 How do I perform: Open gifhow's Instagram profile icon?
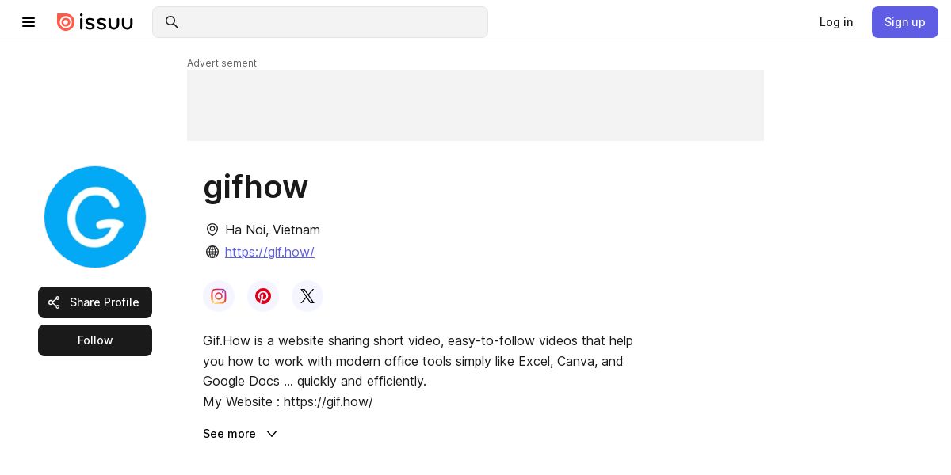tap(219, 296)
